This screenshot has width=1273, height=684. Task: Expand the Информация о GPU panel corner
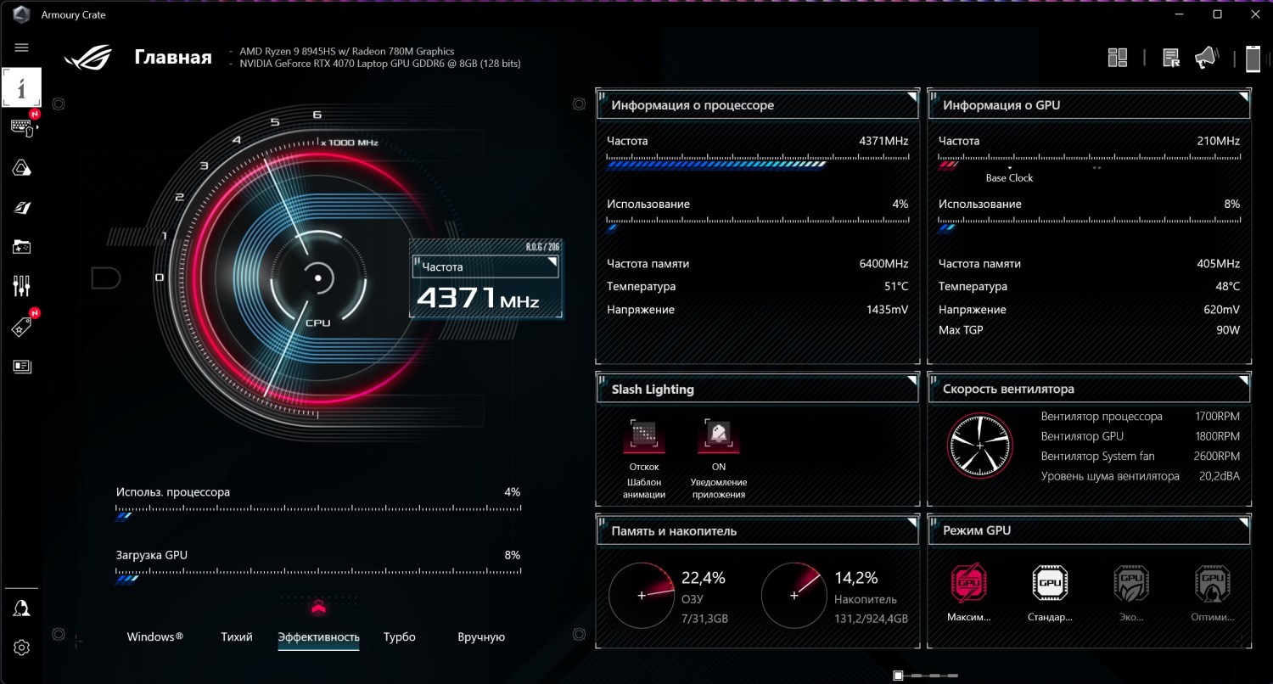pyautogui.click(x=1242, y=96)
